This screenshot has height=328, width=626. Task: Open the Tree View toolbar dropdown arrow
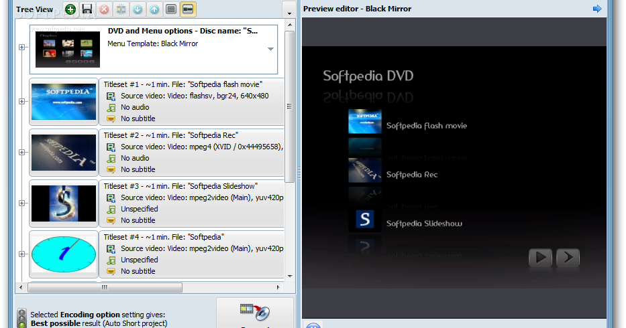click(289, 9)
